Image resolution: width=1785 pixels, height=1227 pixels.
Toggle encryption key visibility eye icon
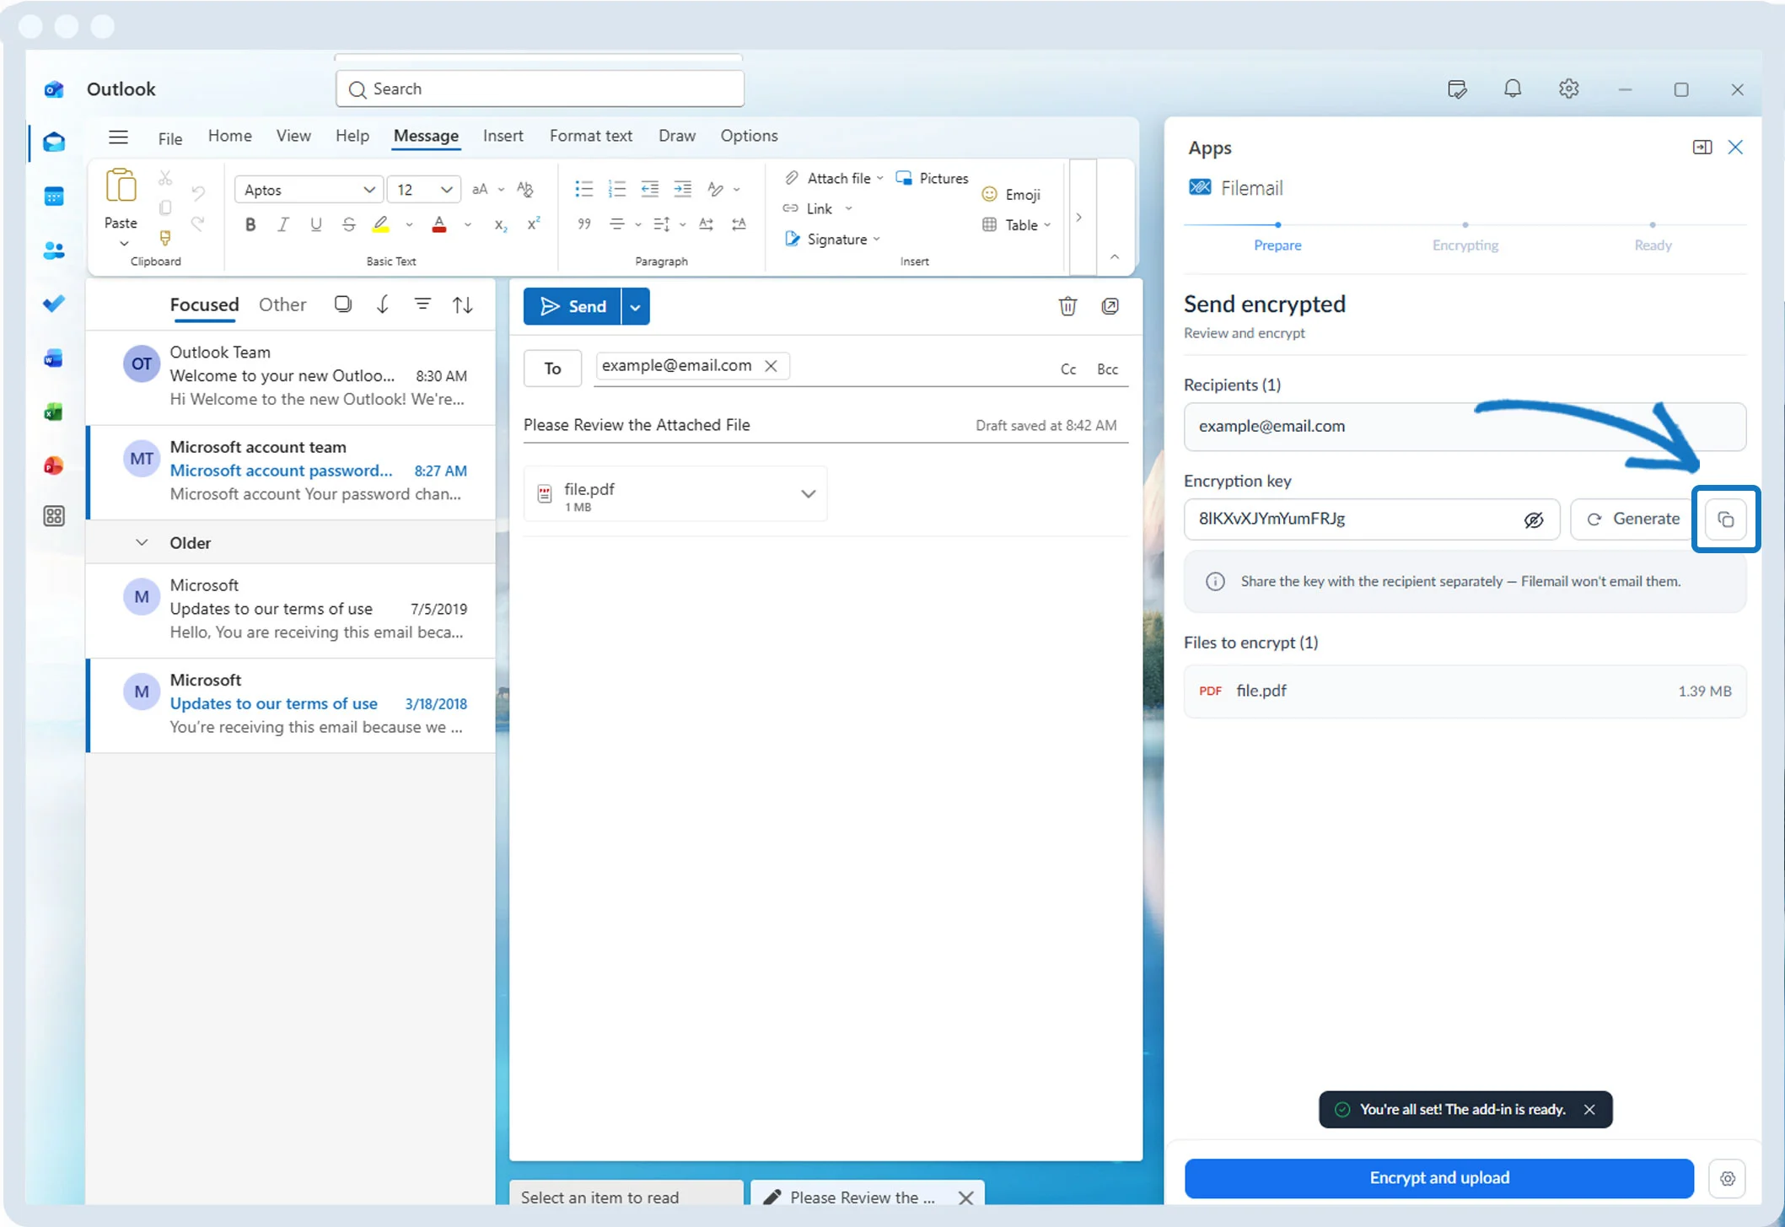click(1534, 519)
